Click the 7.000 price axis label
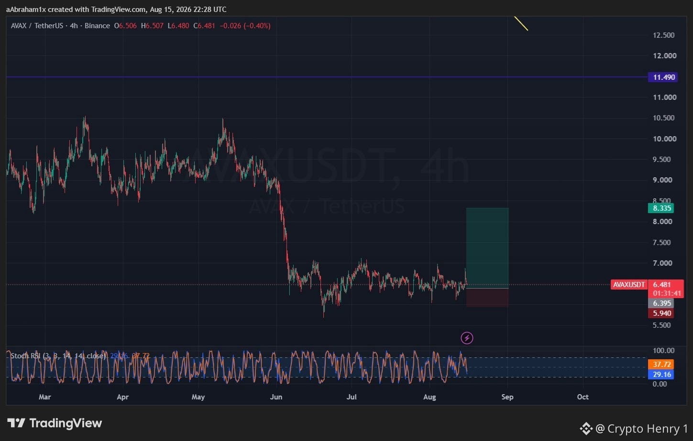The image size is (693, 441). point(662,263)
